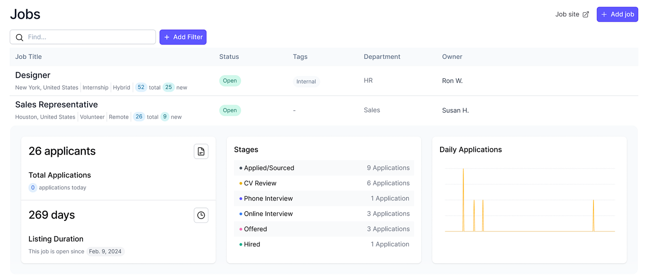Click the clock icon beside 269 days
653x276 pixels.
[x=201, y=215]
